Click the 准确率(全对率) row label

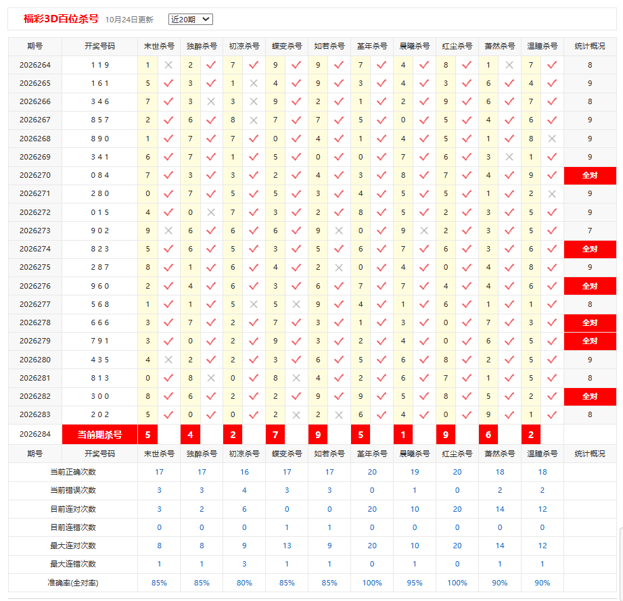pyautogui.click(x=73, y=583)
